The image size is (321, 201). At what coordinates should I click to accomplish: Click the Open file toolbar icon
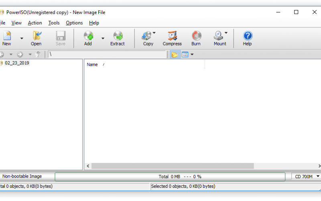(x=37, y=36)
